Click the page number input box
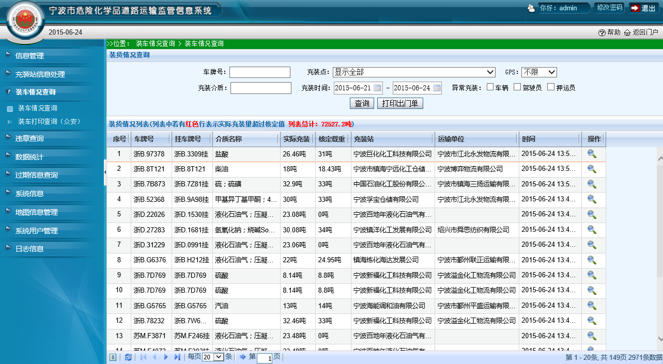663x364 pixels. point(265,358)
